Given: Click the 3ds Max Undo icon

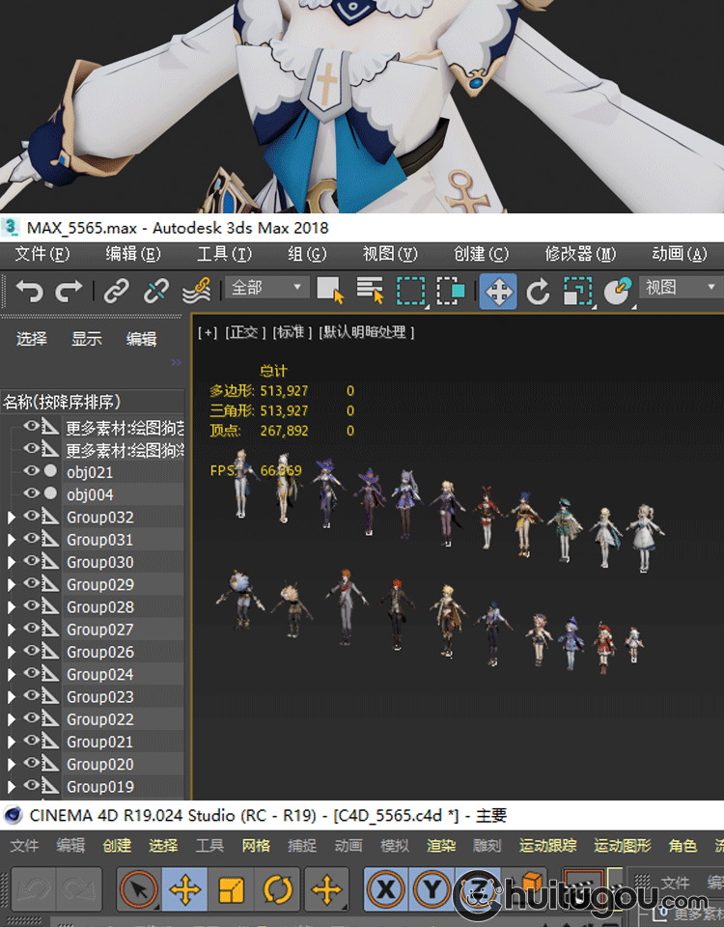Looking at the screenshot, I should 30,291.
